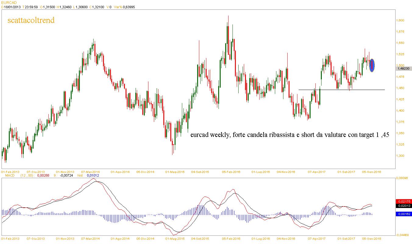Click the close price 1,32100 in the header
This screenshot has height=244, width=412.
tap(98, 7)
